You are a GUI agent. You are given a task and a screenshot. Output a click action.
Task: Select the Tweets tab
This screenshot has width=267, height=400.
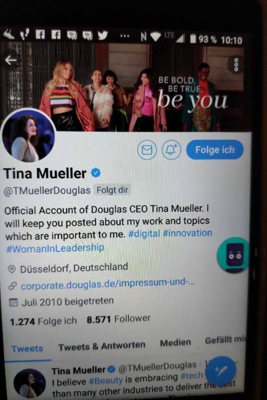(27, 349)
